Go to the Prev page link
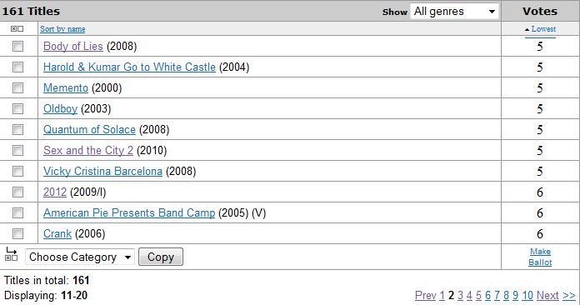This screenshot has width=580, height=305. (425, 295)
